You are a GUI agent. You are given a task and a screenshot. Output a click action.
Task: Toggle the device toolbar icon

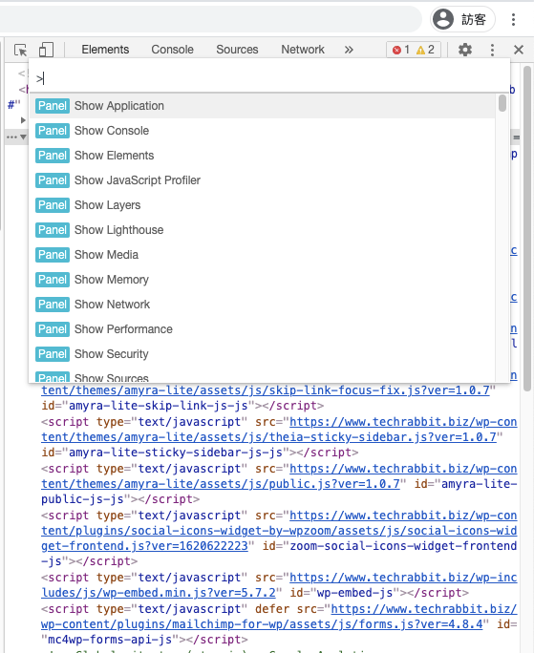pyautogui.click(x=46, y=50)
